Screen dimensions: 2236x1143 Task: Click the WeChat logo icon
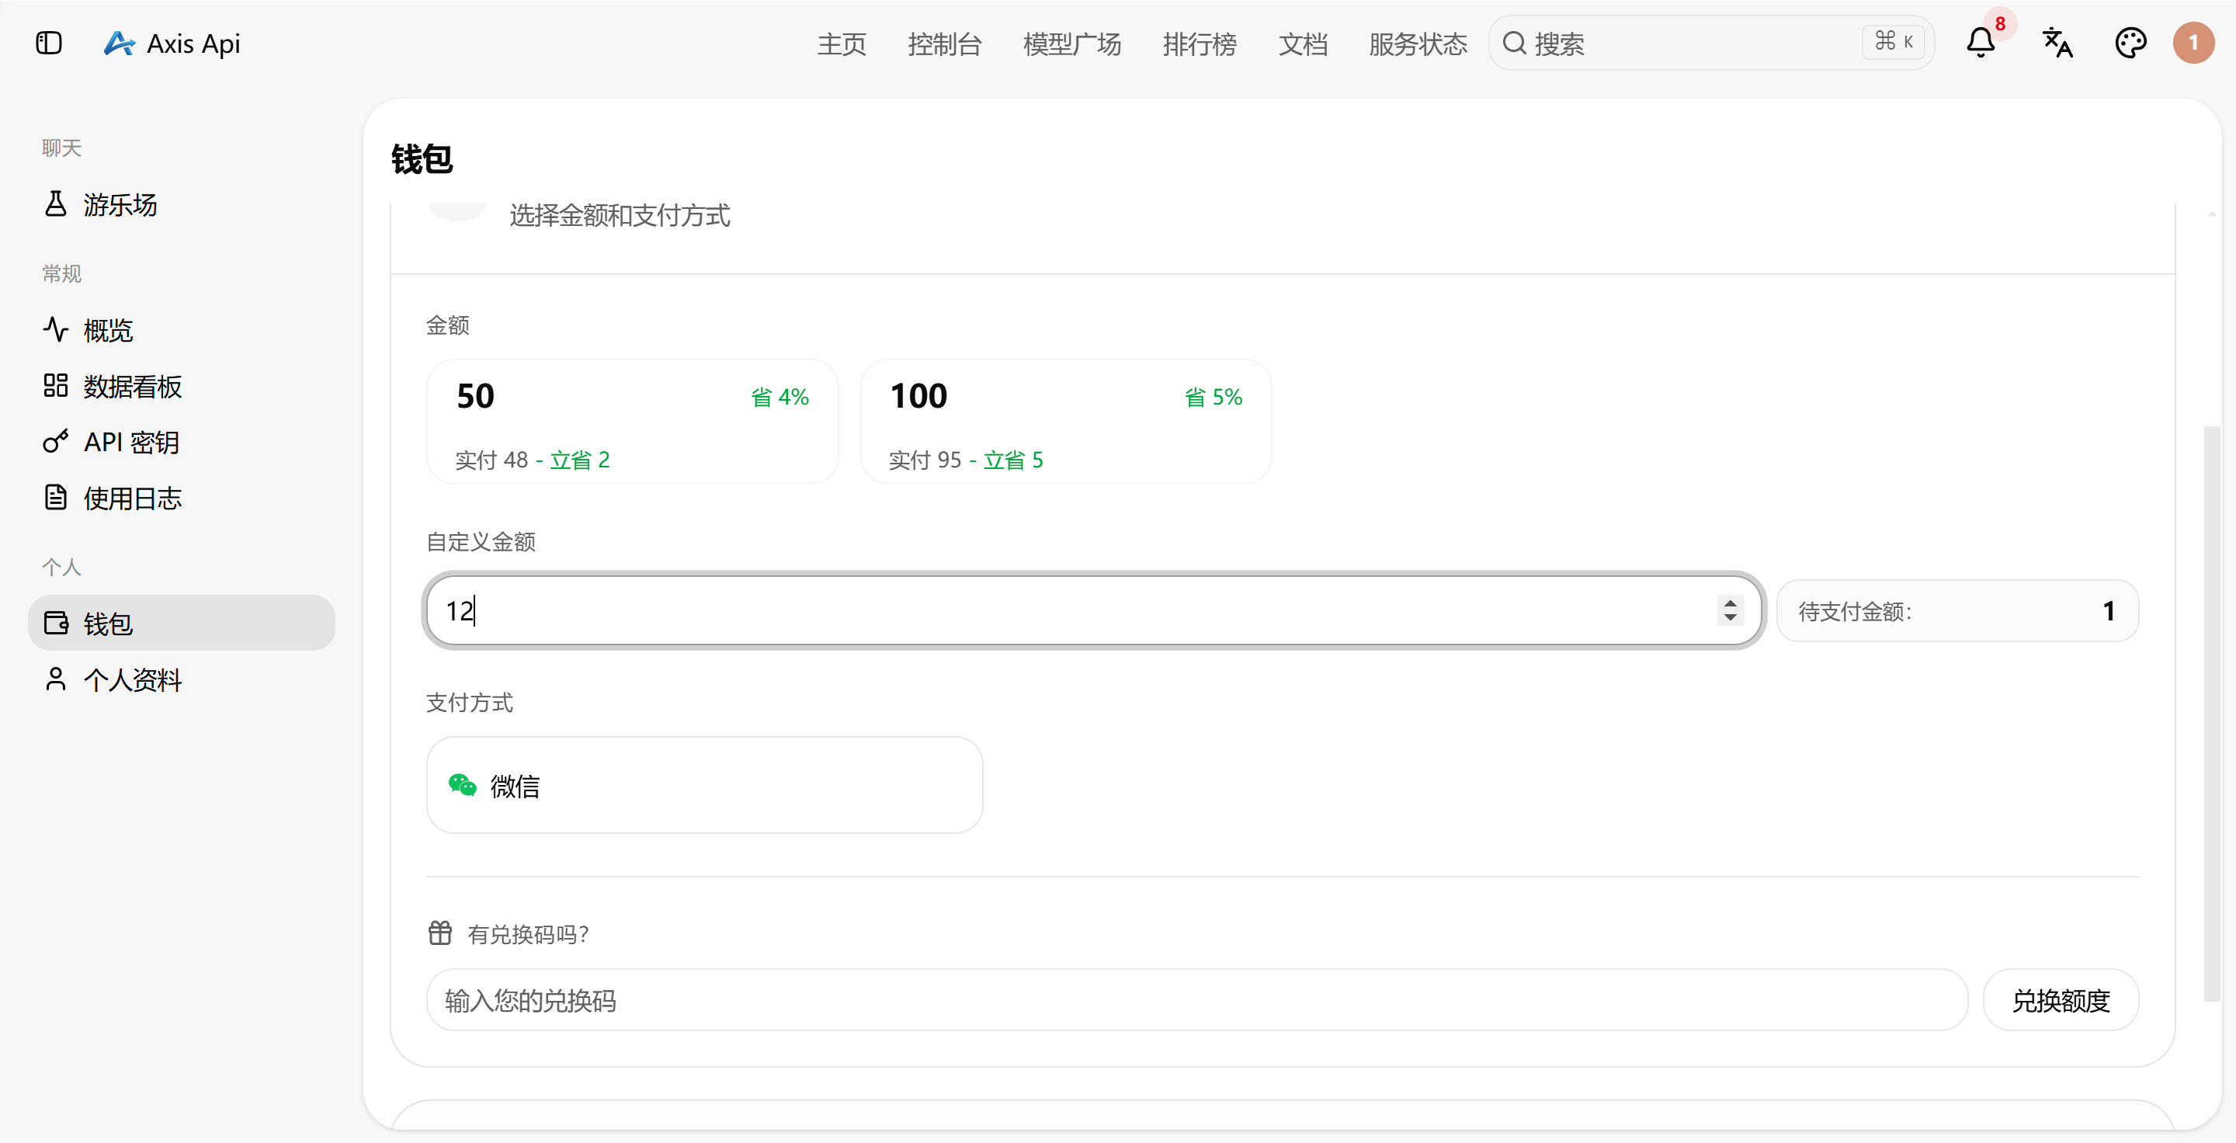(463, 784)
